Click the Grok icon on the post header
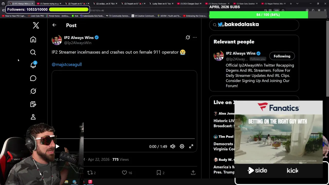The image size is (329, 185). (188, 38)
